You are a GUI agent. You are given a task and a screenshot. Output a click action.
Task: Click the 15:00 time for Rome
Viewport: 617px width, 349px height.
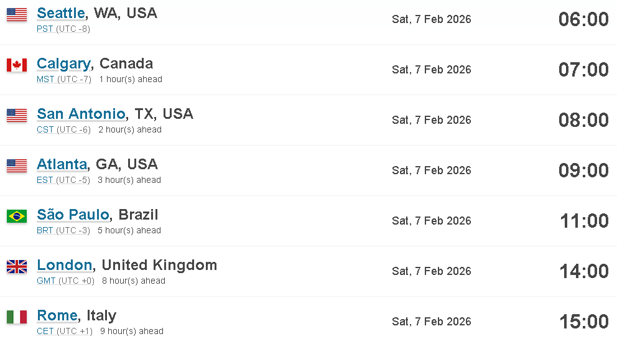(x=584, y=322)
